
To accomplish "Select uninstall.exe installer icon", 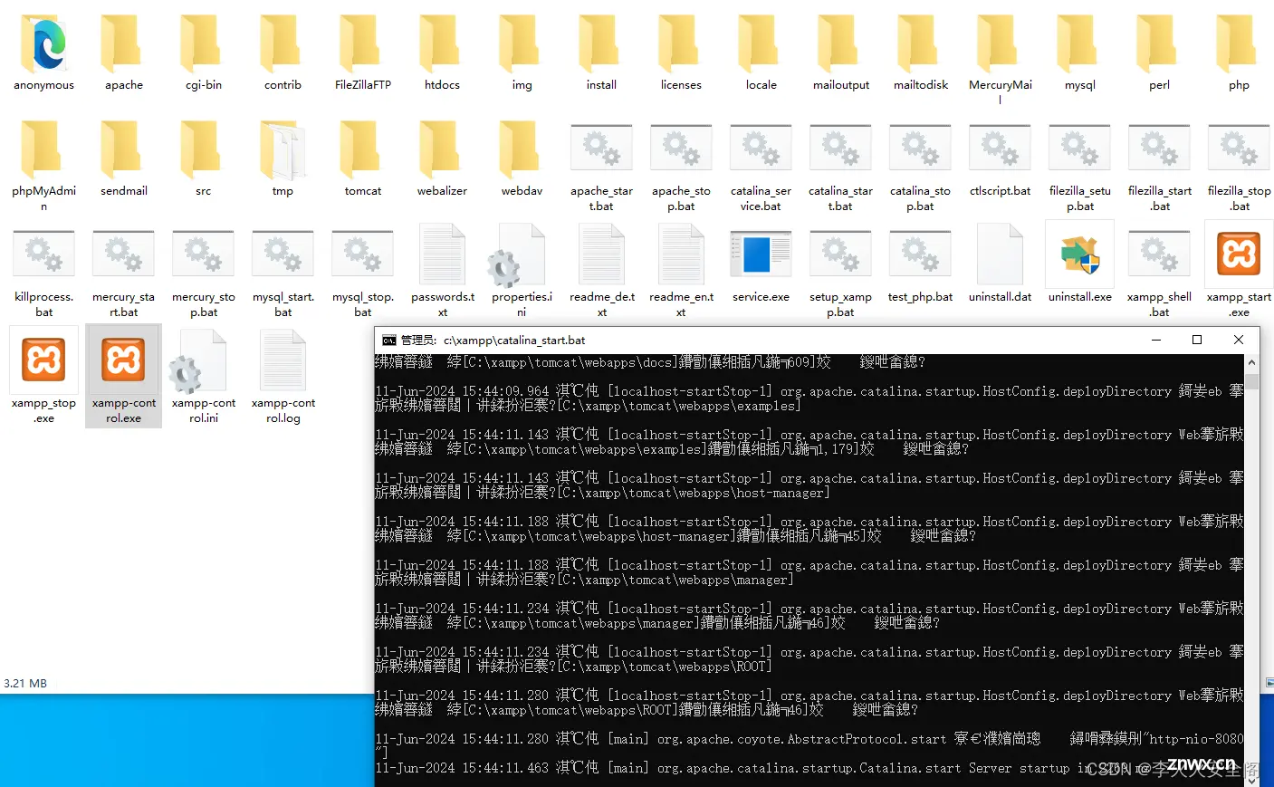I will click(x=1079, y=254).
